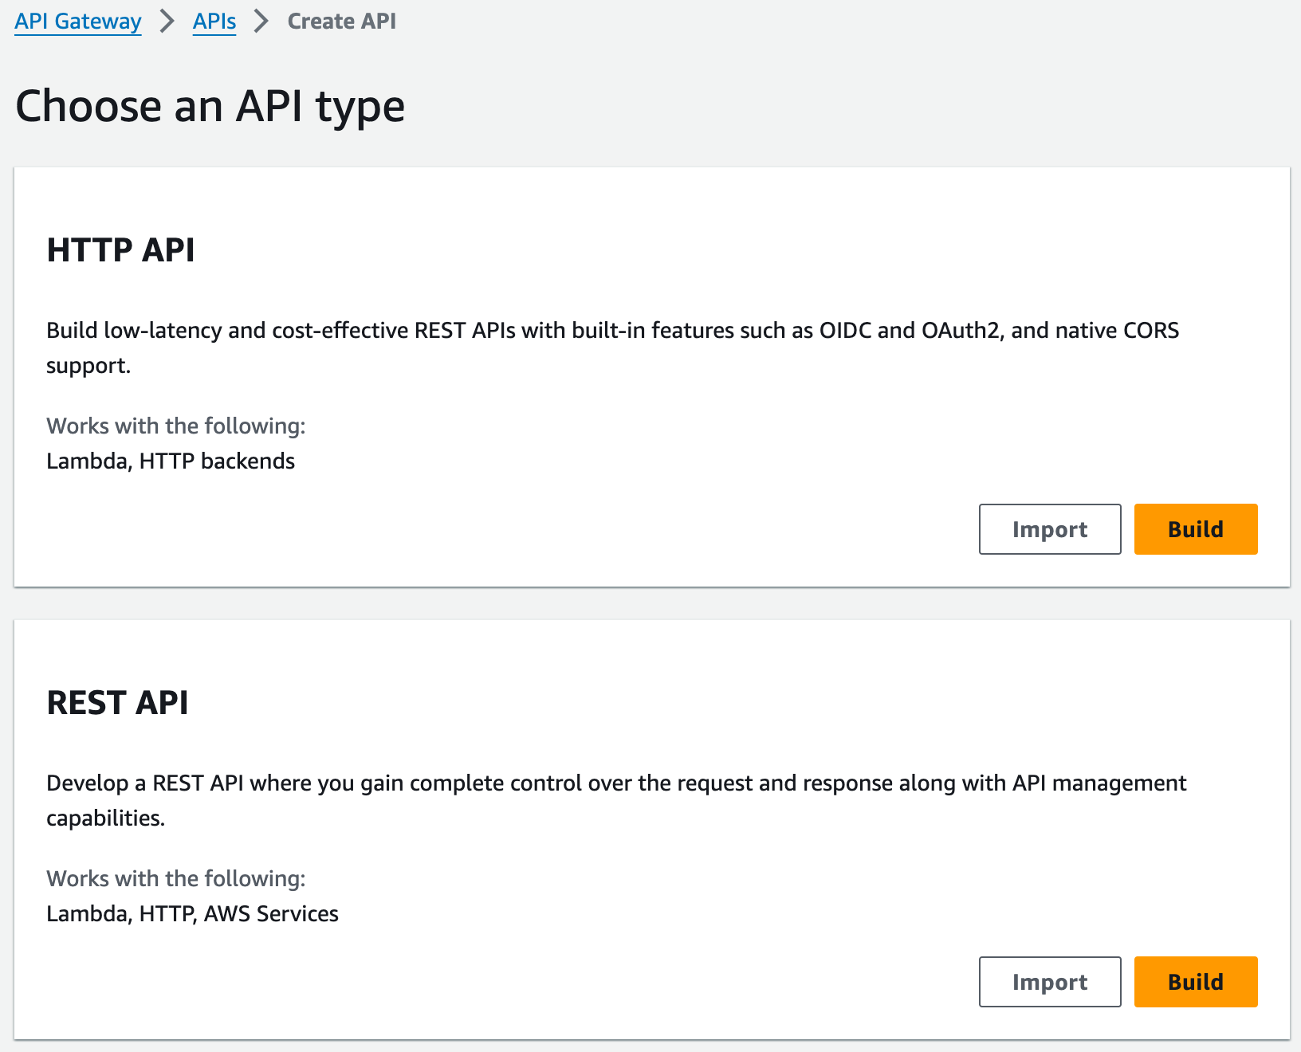Open the API Gateway breadcrumb link
Viewport: 1301px width, 1052px height.
coord(78,22)
